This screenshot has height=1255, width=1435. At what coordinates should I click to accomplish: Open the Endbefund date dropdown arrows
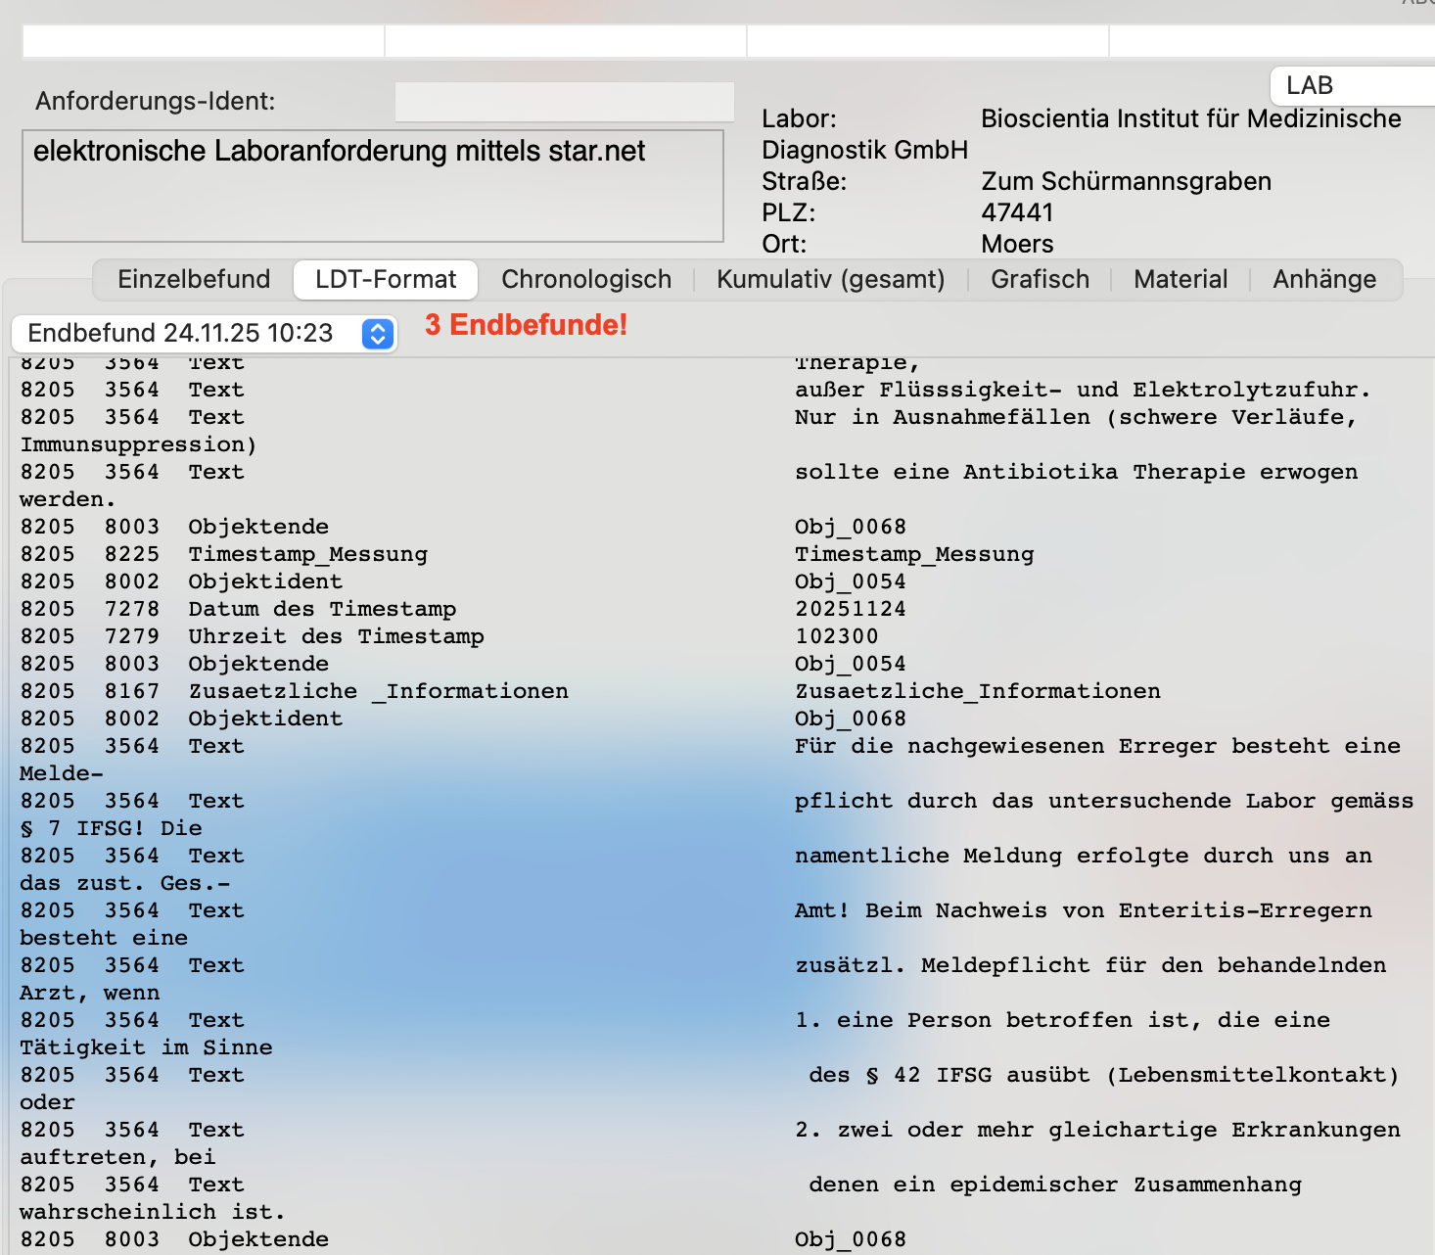[x=378, y=334]
